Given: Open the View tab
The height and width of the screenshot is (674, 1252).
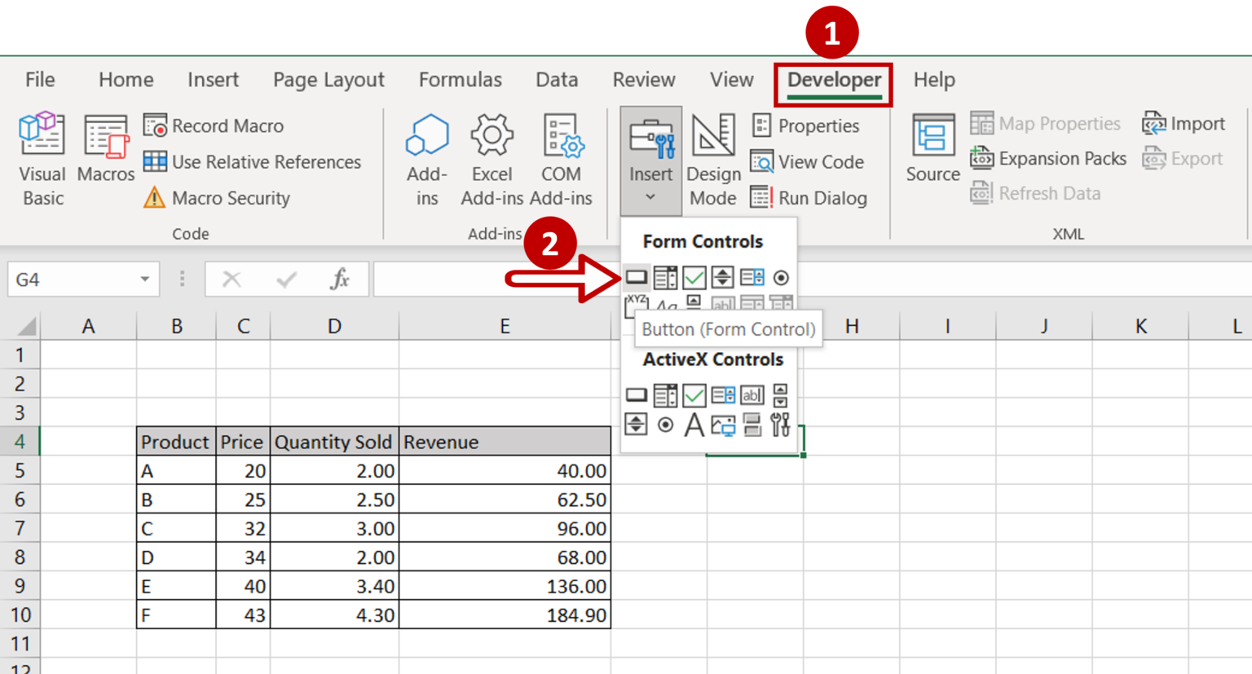Looking at the screenshot, I should coord(731,80).
